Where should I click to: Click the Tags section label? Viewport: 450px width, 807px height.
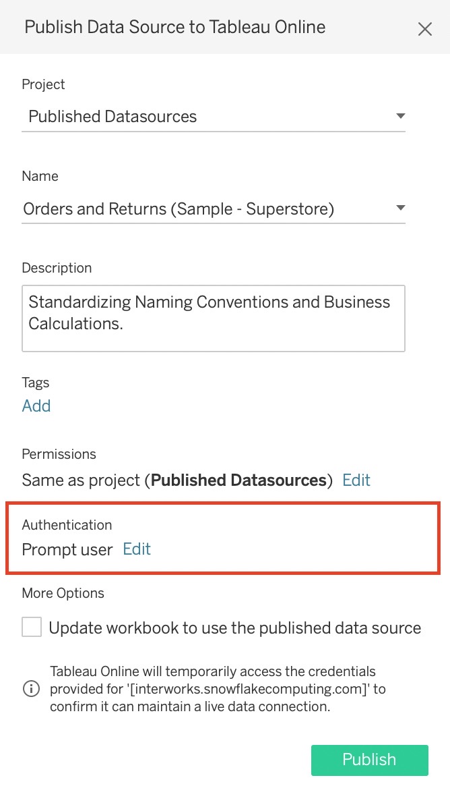coord(36,383)
